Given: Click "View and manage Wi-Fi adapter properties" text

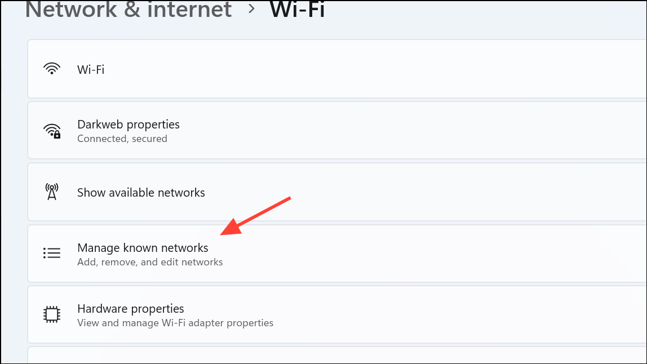Looking at the screenshot, I should point(175,323).
